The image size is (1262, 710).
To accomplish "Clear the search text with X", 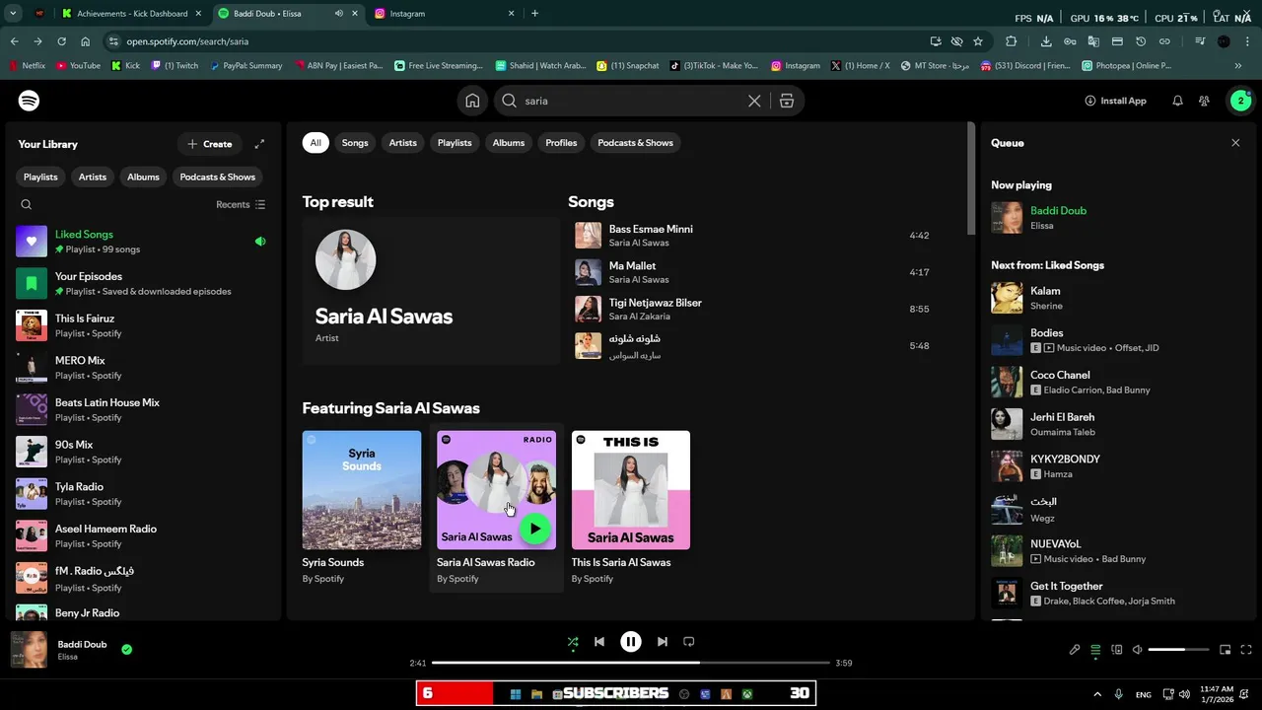I will pyautogui.click(x=754, y=101).
